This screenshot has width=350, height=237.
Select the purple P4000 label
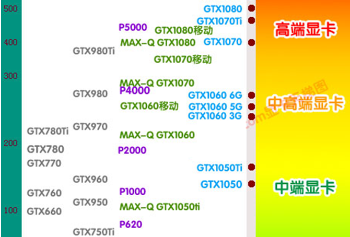pos(135,90)
